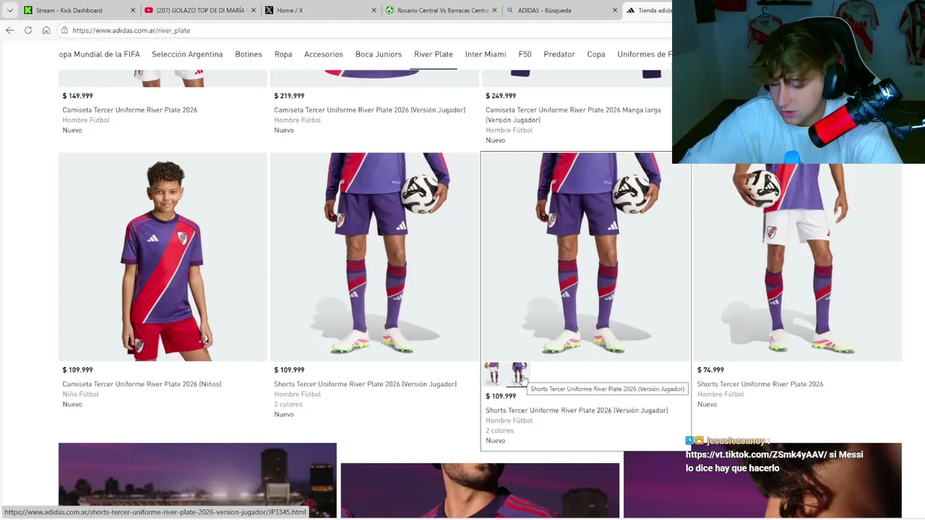
Task: Reload the page with the refresh icon
Action: [27, 30]
